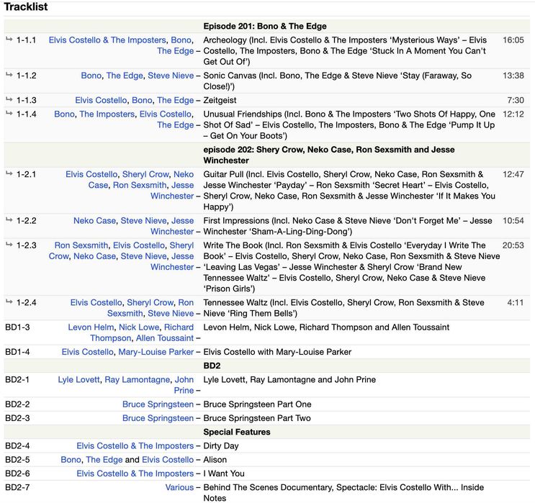Click Episode 201: Bono & The Edge heading
Screen dimensions: 535x503
click(265, 26)
